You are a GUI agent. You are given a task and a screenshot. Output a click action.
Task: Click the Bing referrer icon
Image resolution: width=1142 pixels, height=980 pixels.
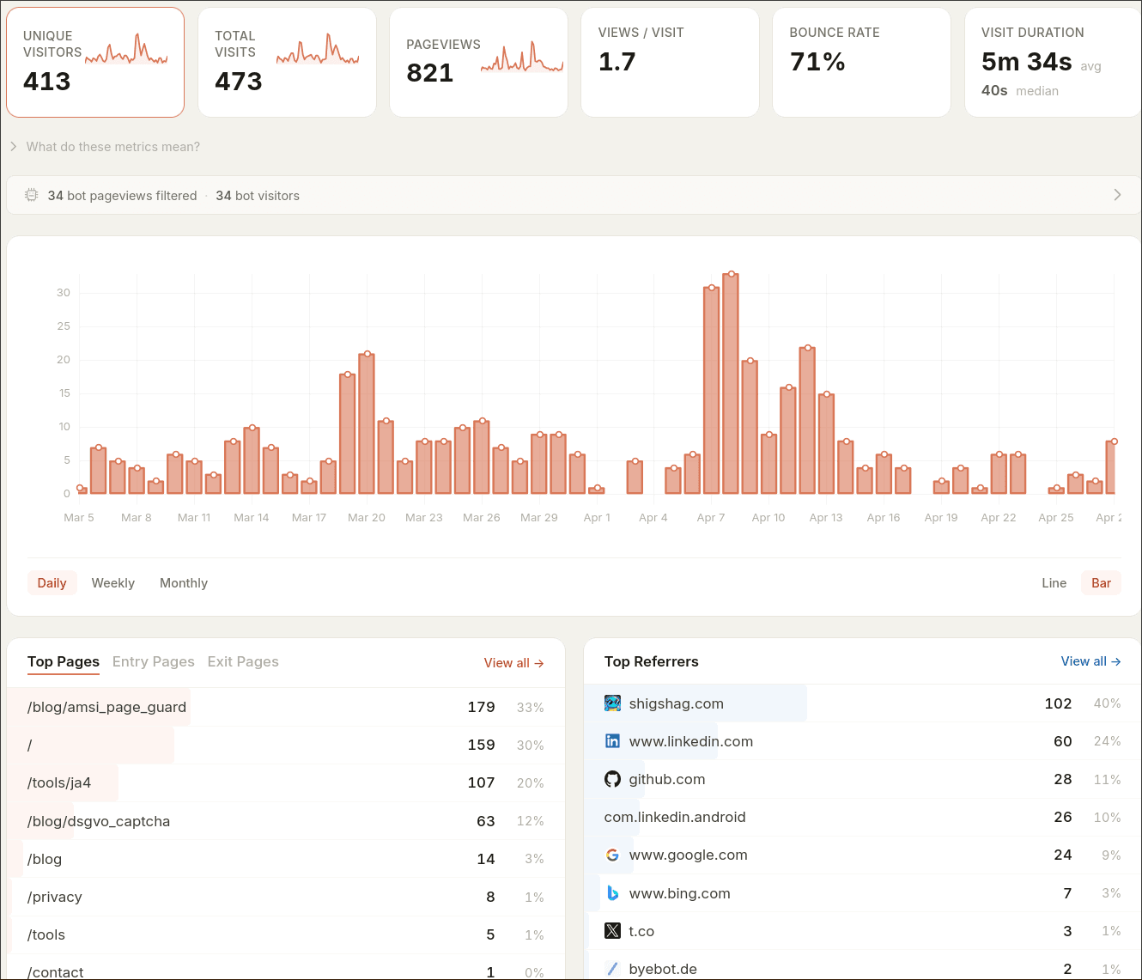(x=612, y=893)
